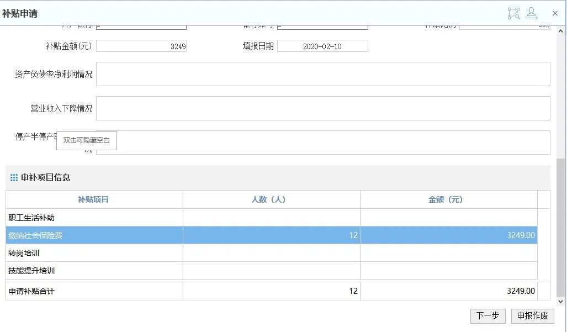Select the 职工生活补助 row
Viewport: 567px width, 332px height.
point(94,218)
